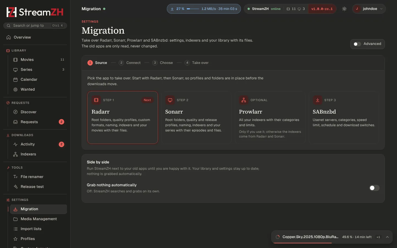This screenshot has width=397, height=248.
Task: Select the Sonarr source card
Action: coord(196,118)
